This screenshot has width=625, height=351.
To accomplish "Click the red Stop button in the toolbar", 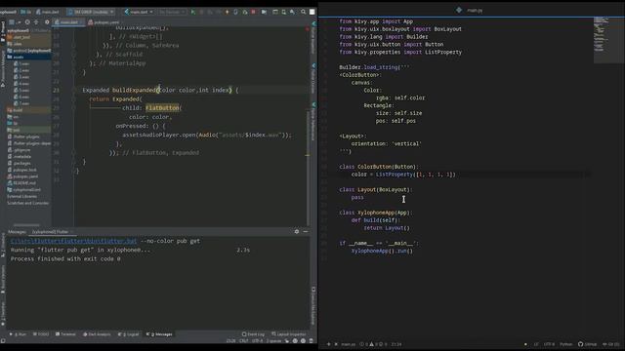I will point(254,12).
